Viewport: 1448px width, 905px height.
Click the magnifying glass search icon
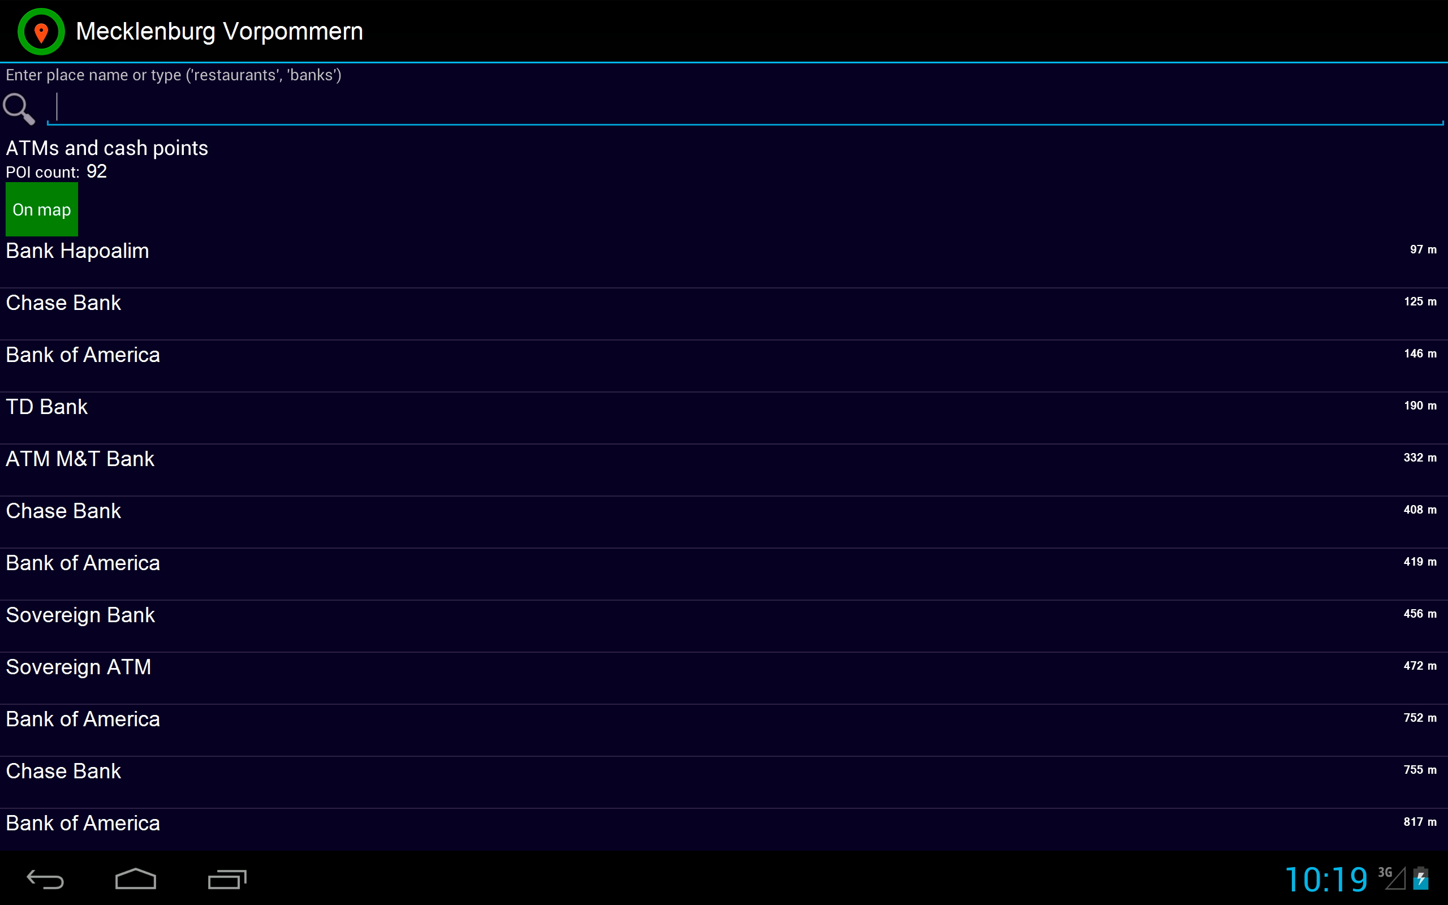click(x=19, y=109)
